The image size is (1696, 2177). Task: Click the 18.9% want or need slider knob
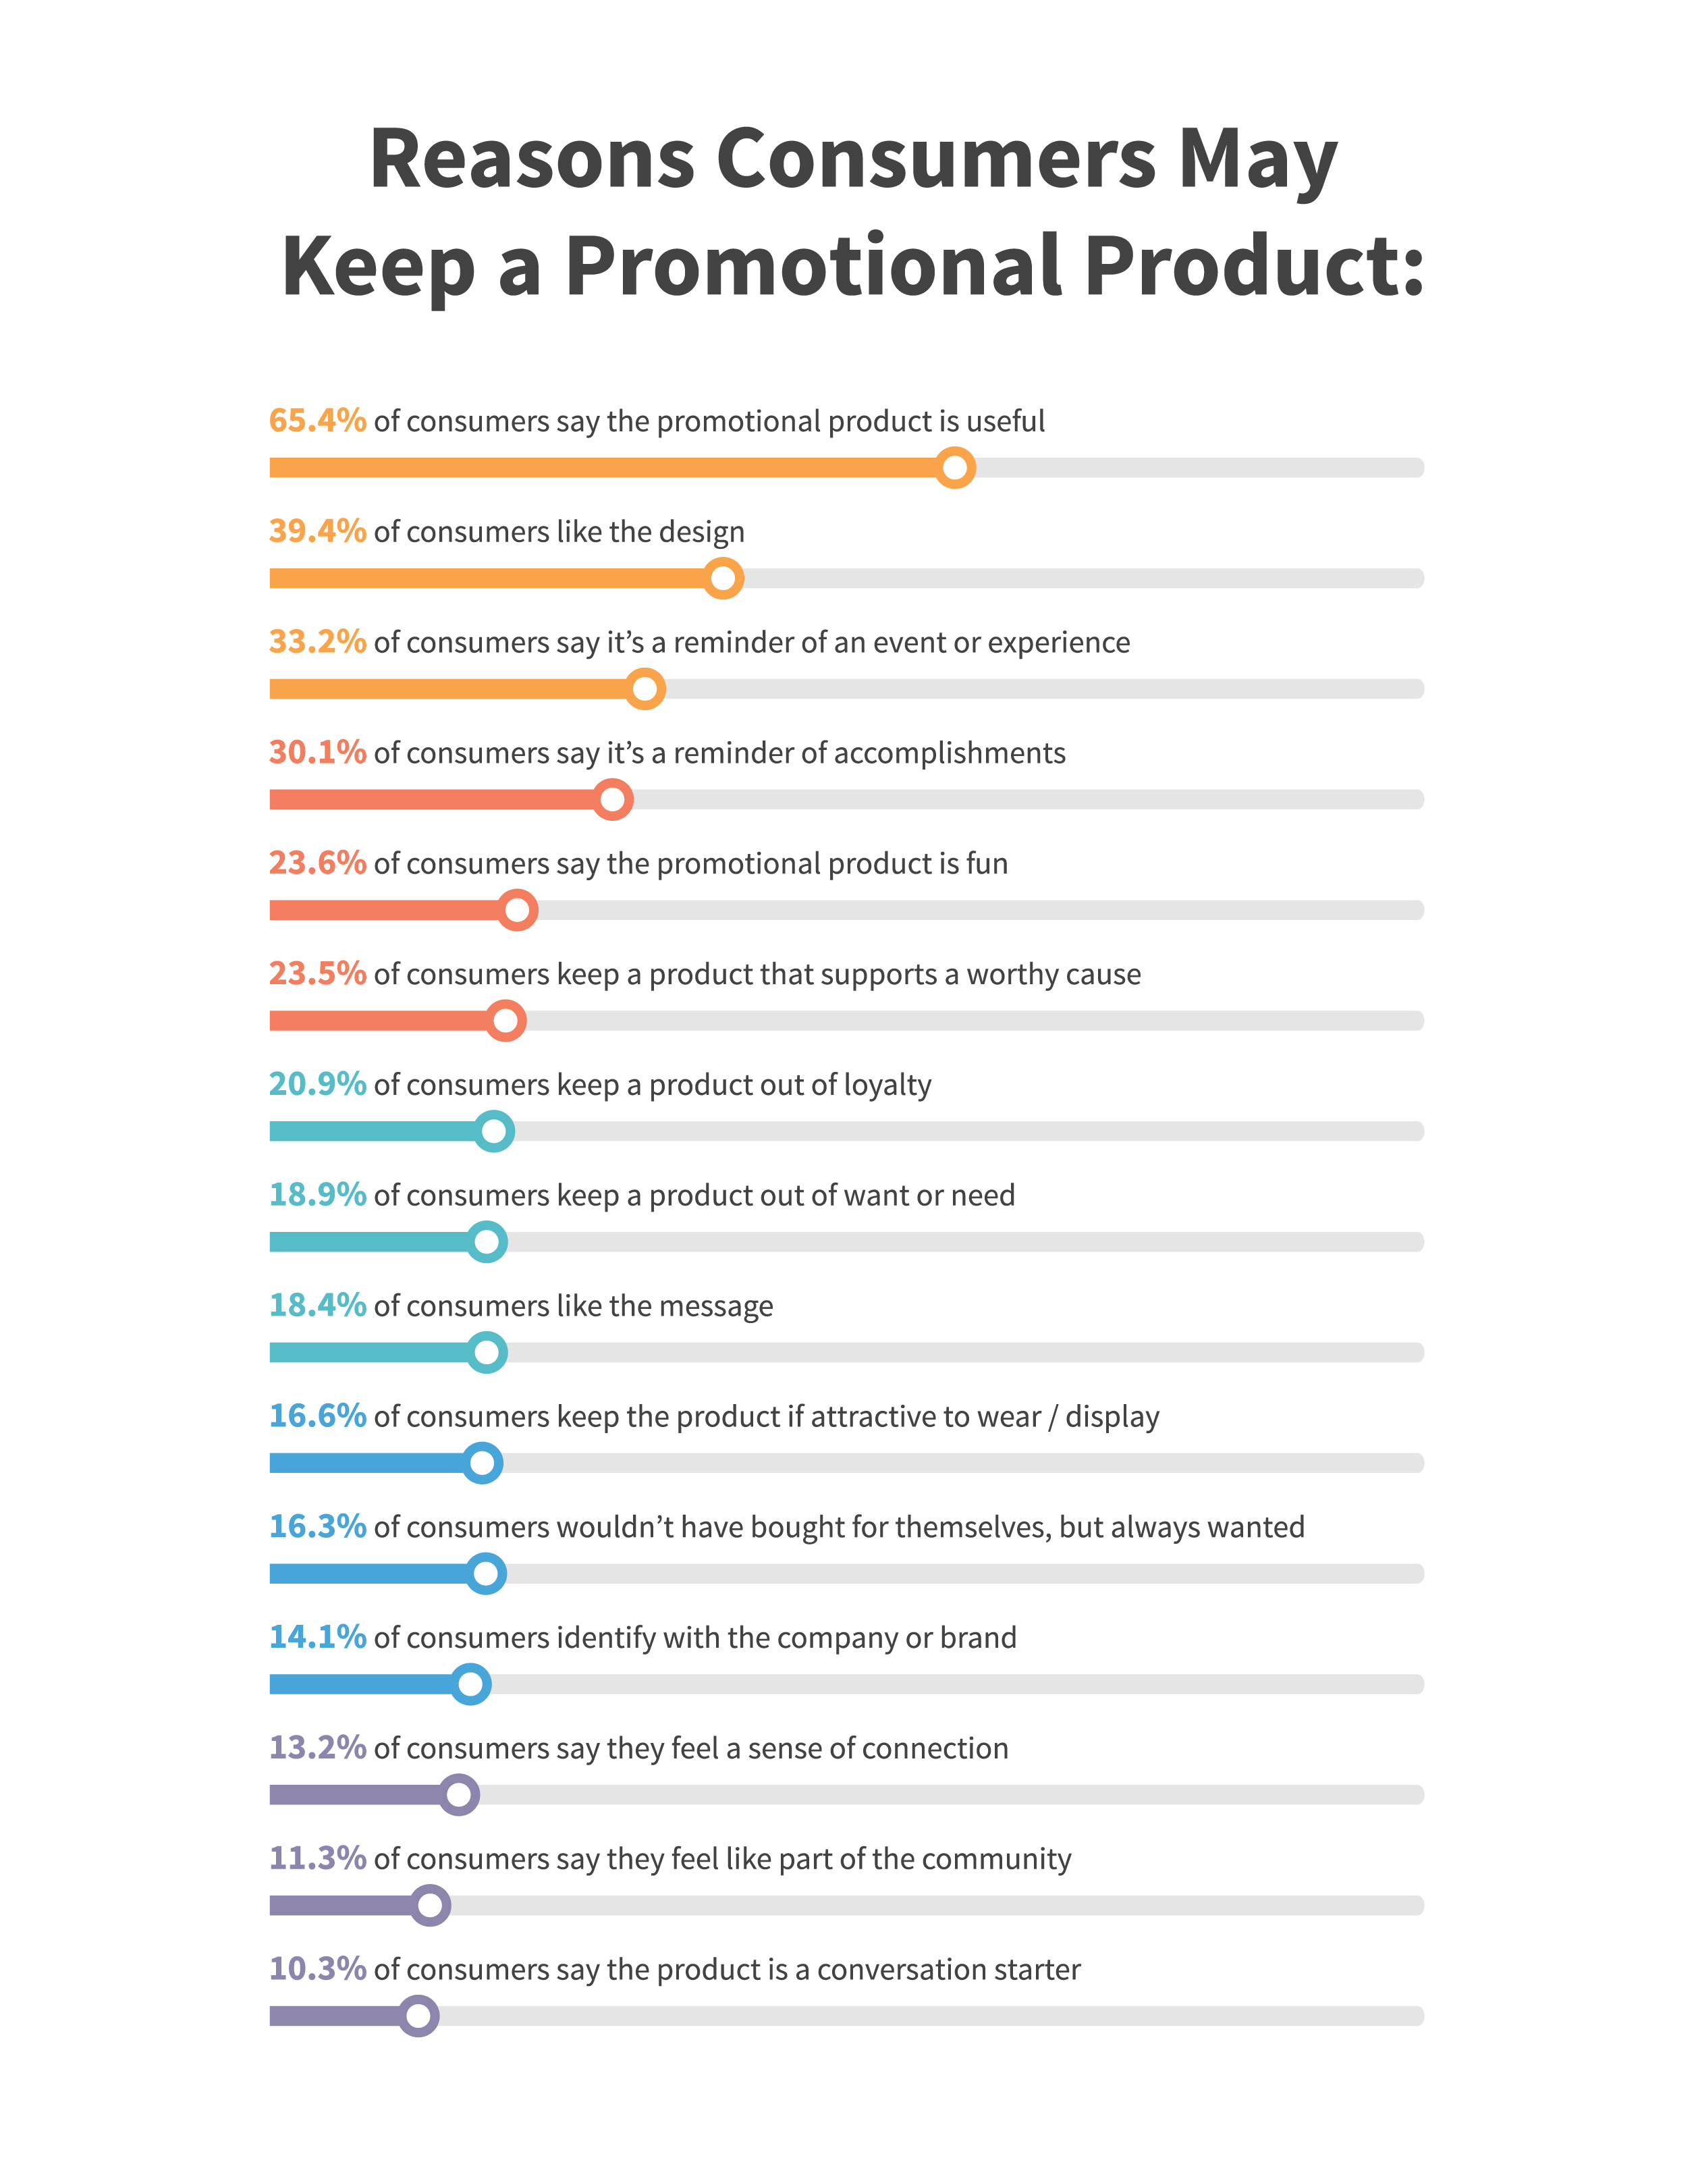coord(487,1242)
